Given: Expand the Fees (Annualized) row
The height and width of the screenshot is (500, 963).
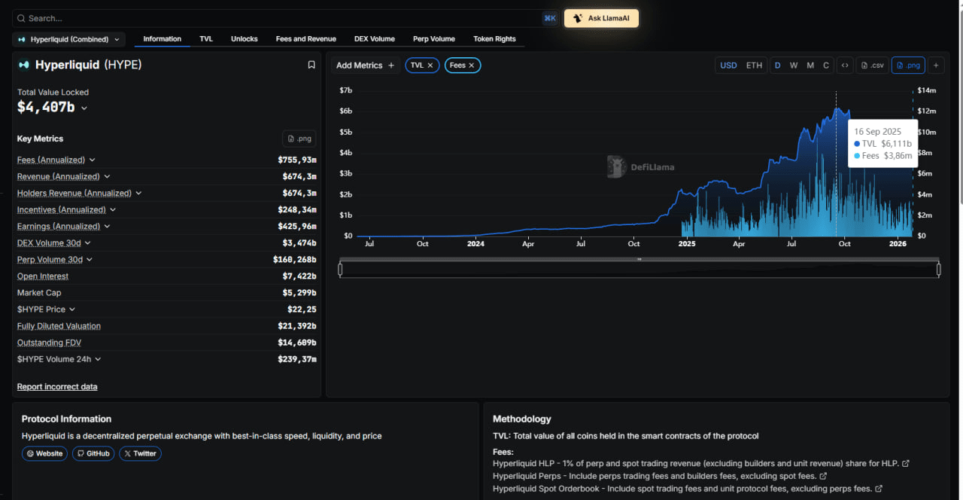Looking at the screenshot, I should (x=93, y=160).
